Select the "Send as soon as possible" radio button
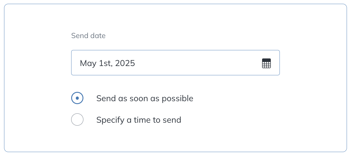The image size is (351, 157). pos(77,98)
